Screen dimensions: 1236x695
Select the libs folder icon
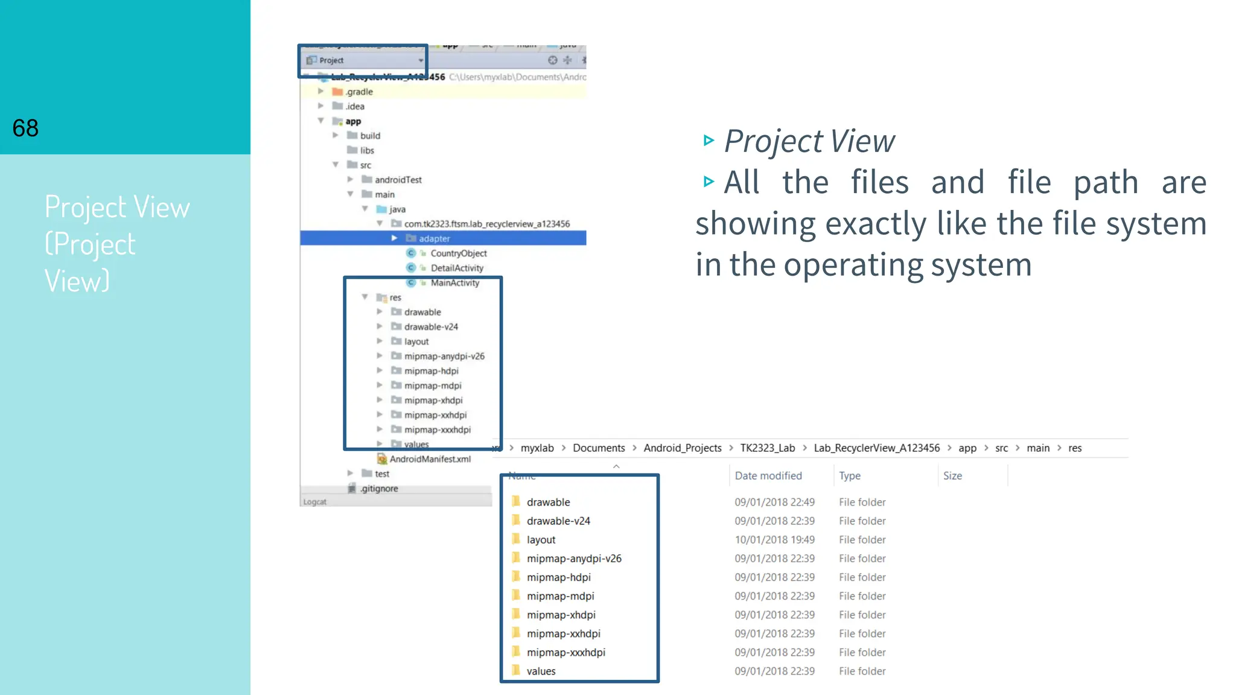tap(352, 150)
